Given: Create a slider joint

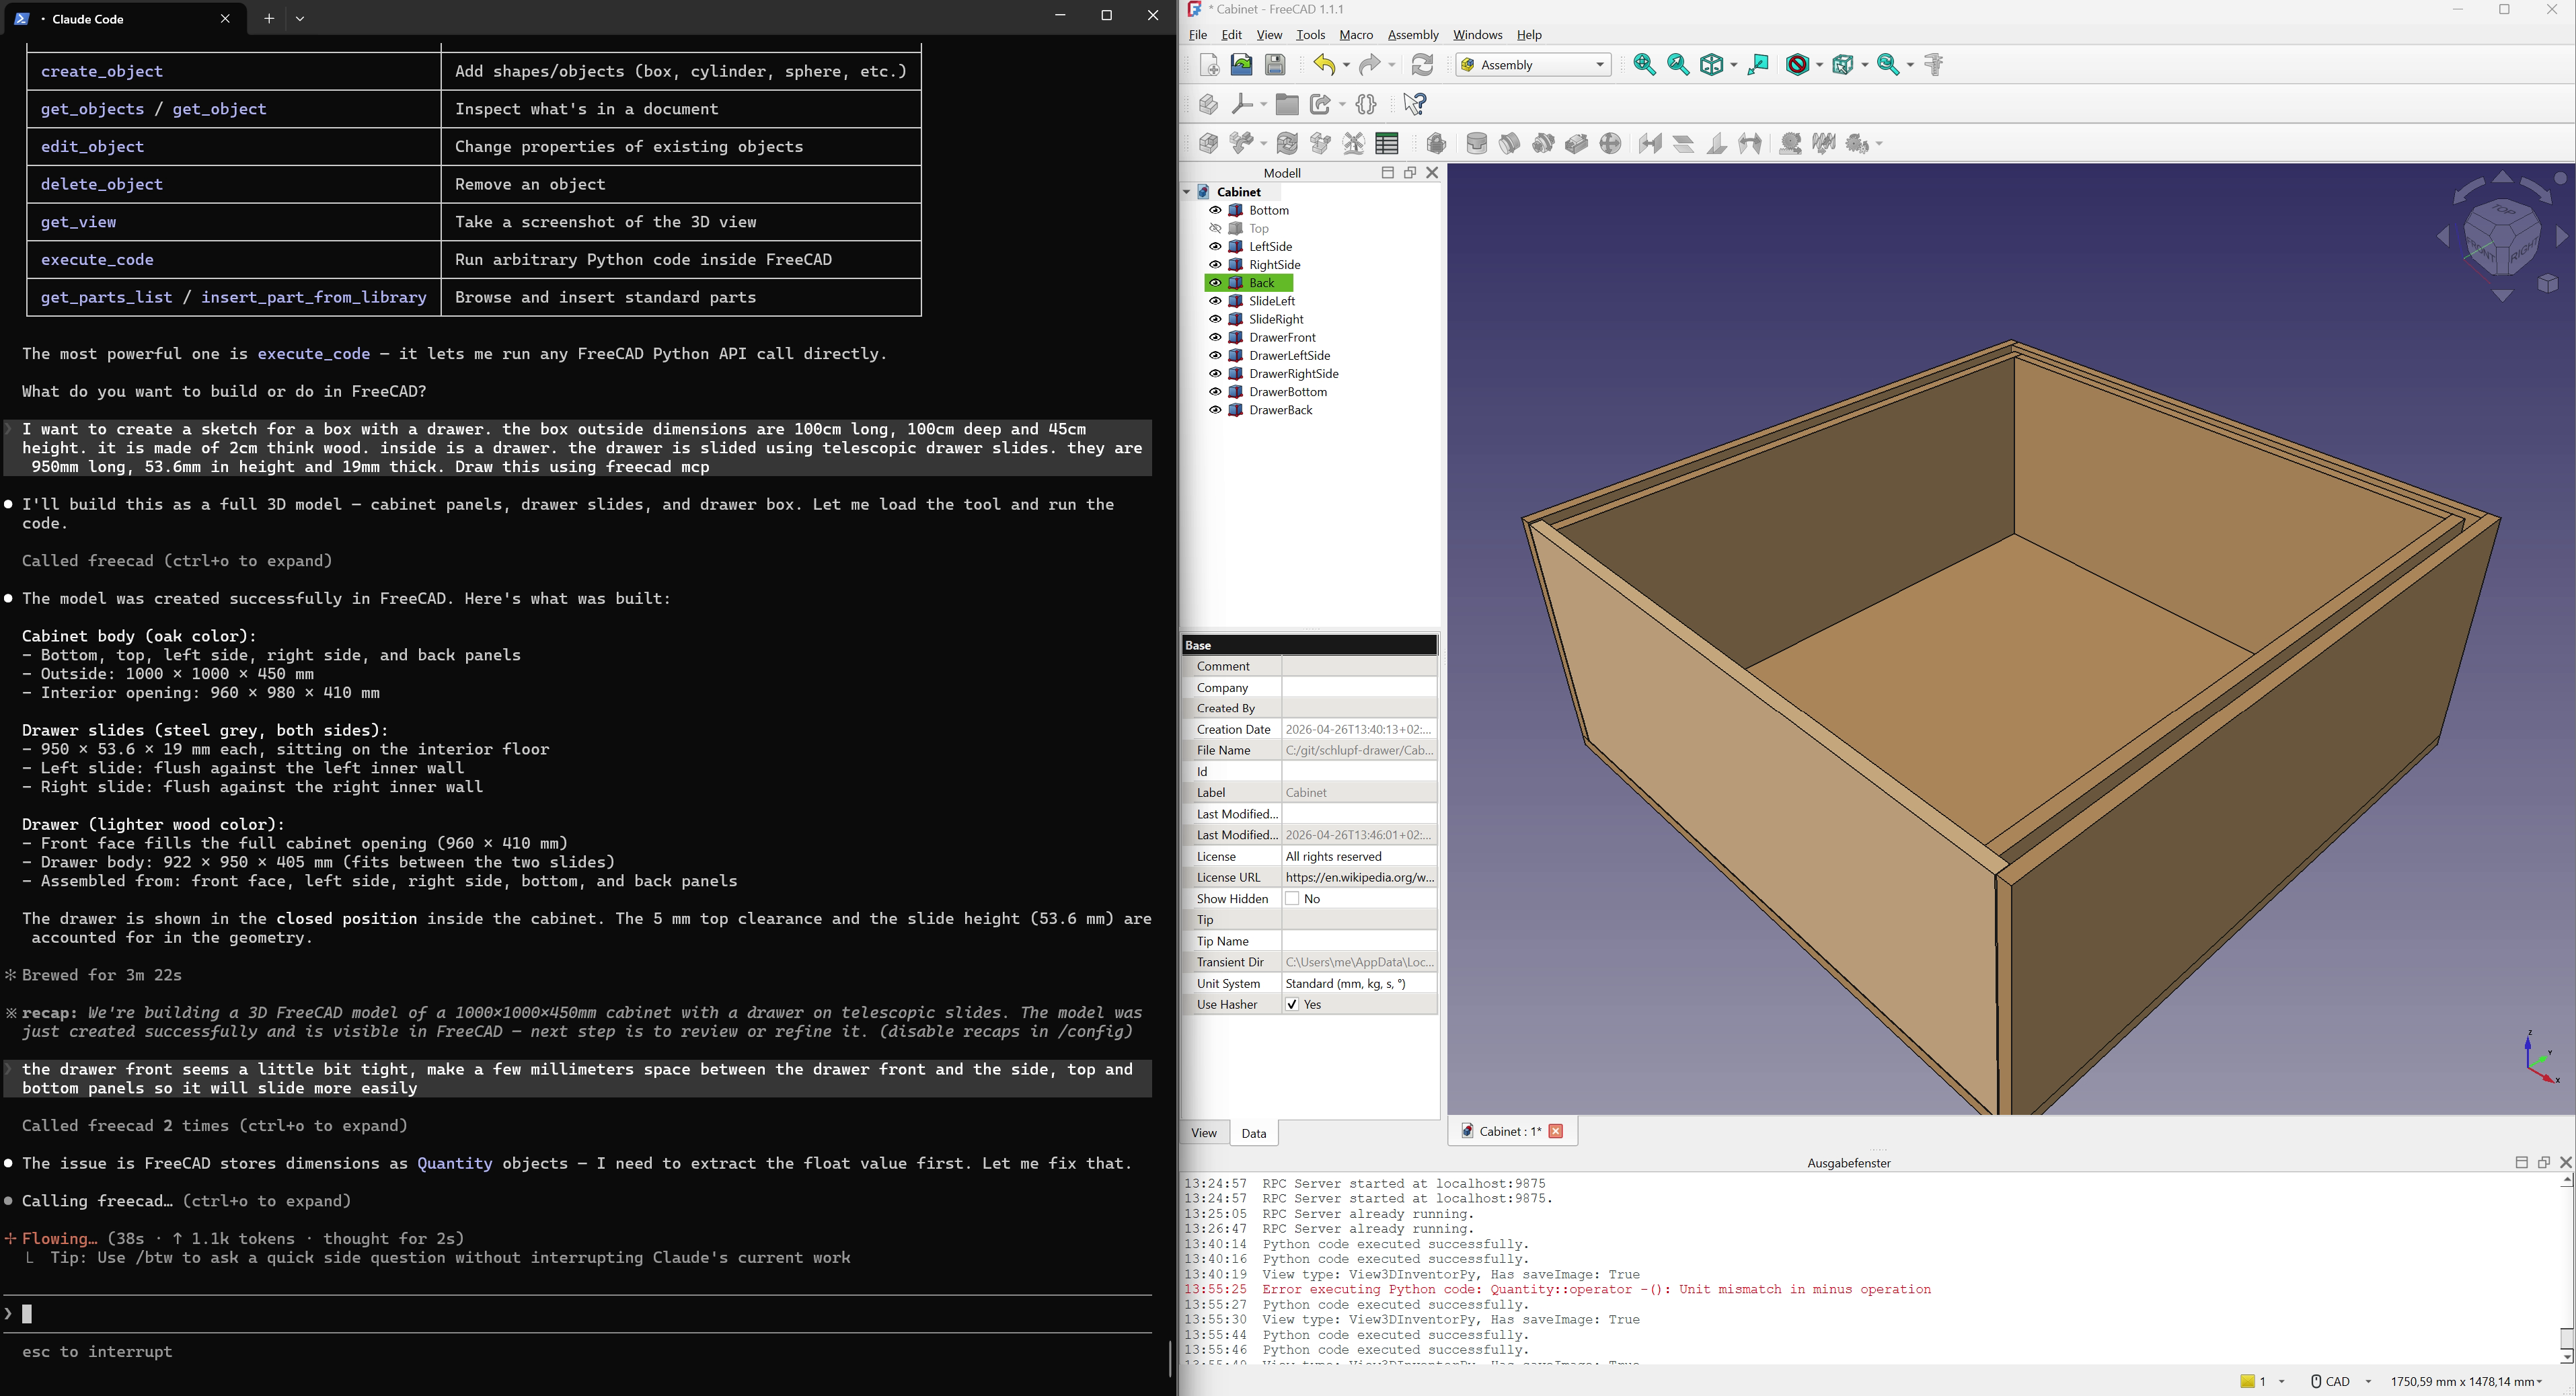Looking at the screenshot, I should pyautogui.click(x=1577, y=144).
